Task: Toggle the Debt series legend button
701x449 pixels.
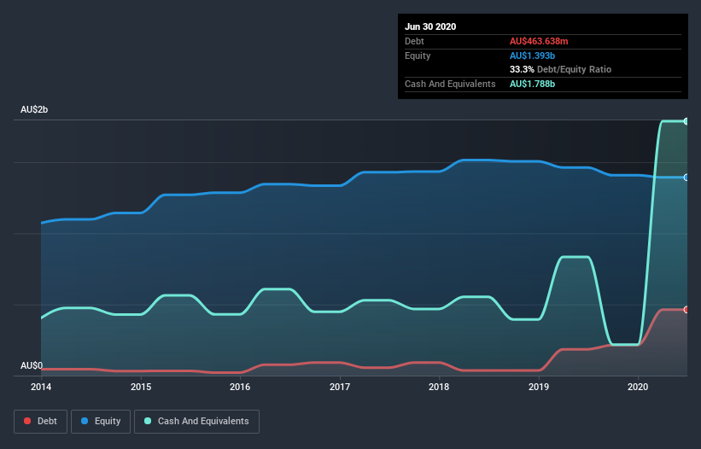Action: click(40, 422)
